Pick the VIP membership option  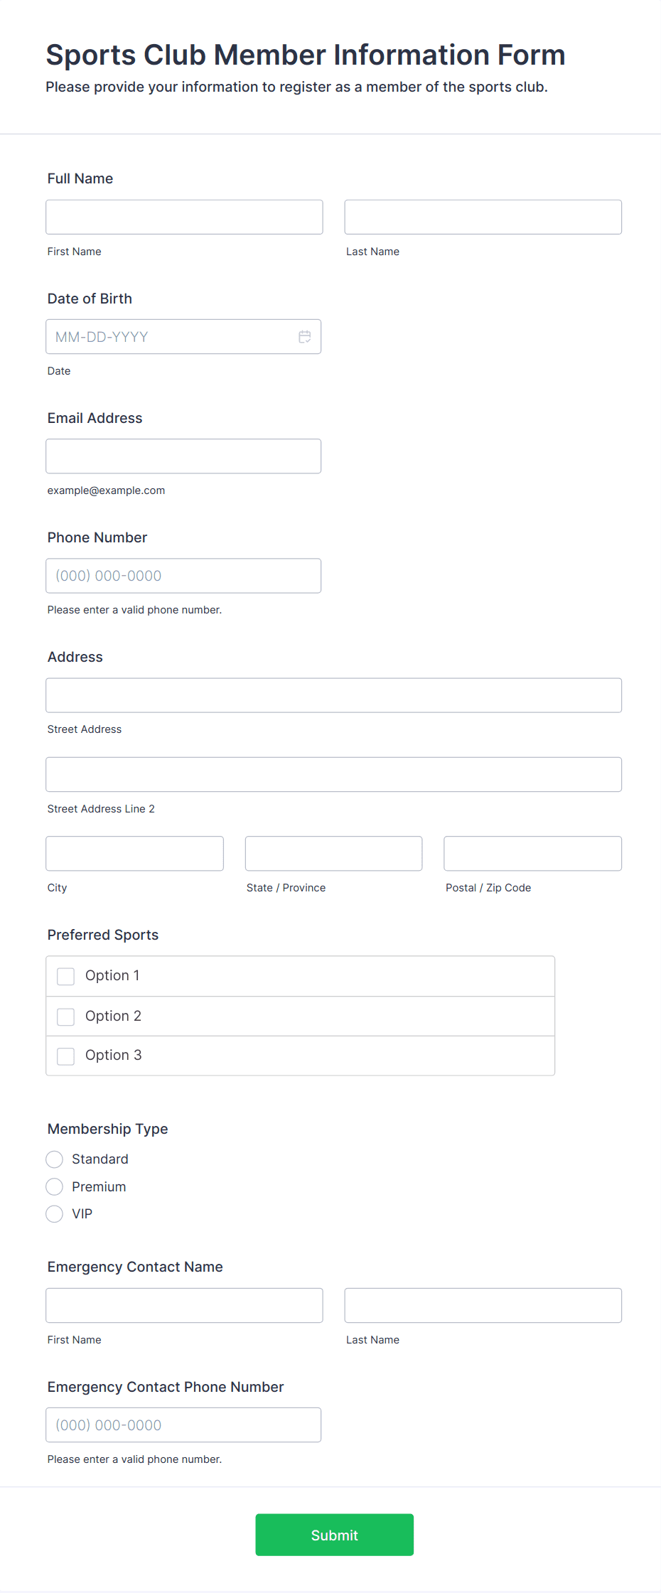pos(55,1213)
